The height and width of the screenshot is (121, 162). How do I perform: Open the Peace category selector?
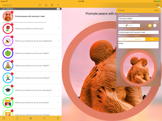click(x=129, y=25)
